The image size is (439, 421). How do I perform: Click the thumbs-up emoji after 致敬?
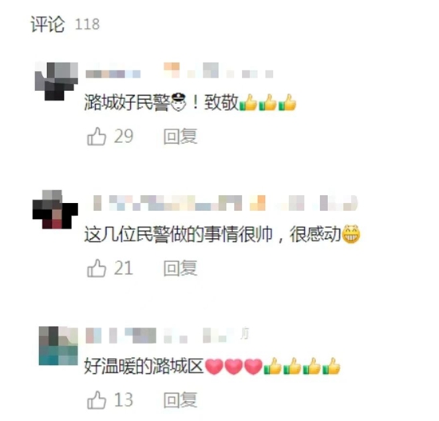[x=248, y=102]
